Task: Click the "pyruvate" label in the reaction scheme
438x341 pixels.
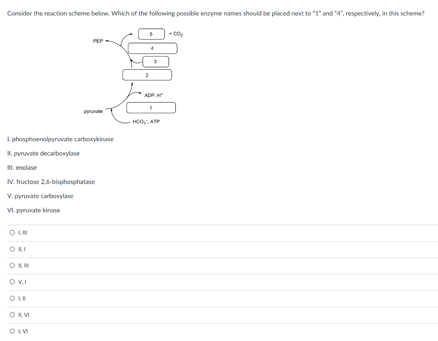Action: coord(94,111)
